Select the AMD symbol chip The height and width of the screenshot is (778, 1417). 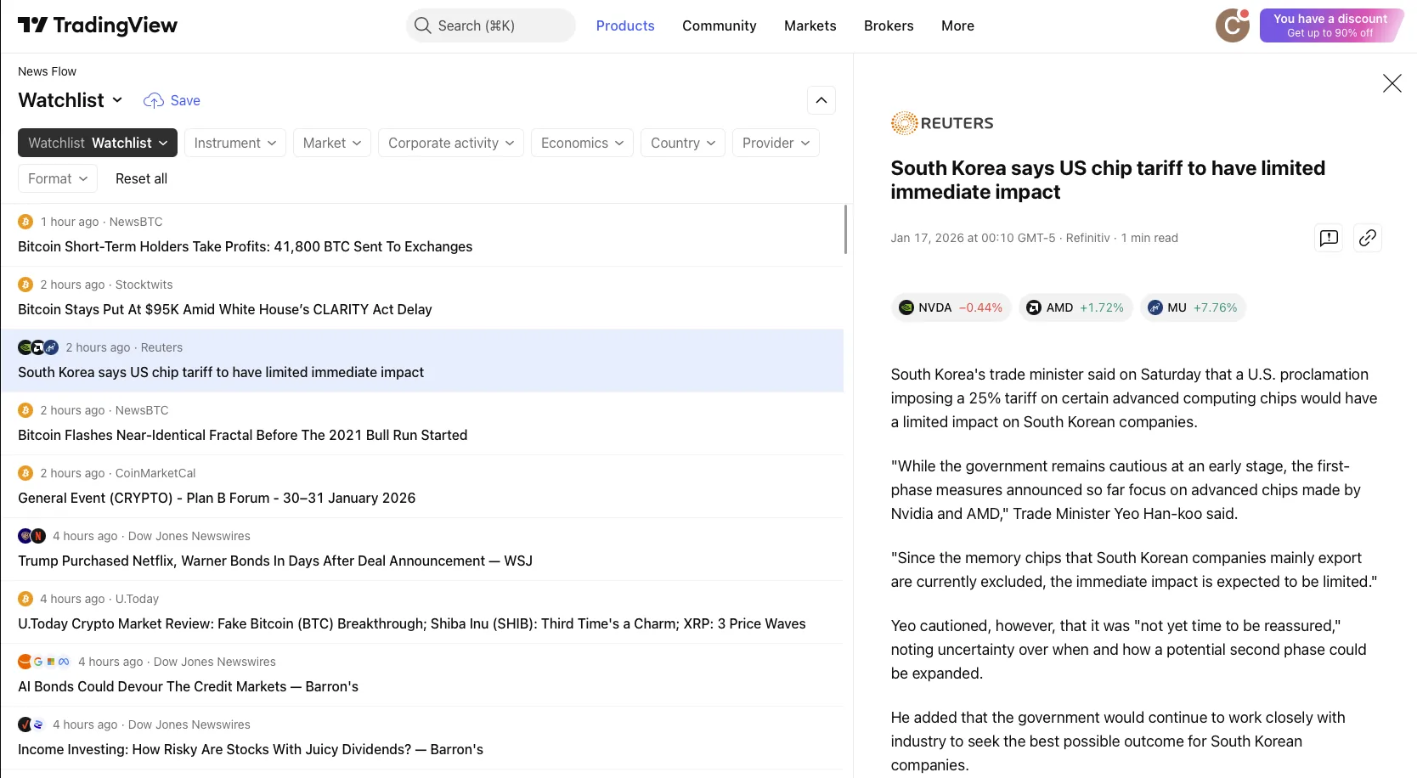point(1074,307)
